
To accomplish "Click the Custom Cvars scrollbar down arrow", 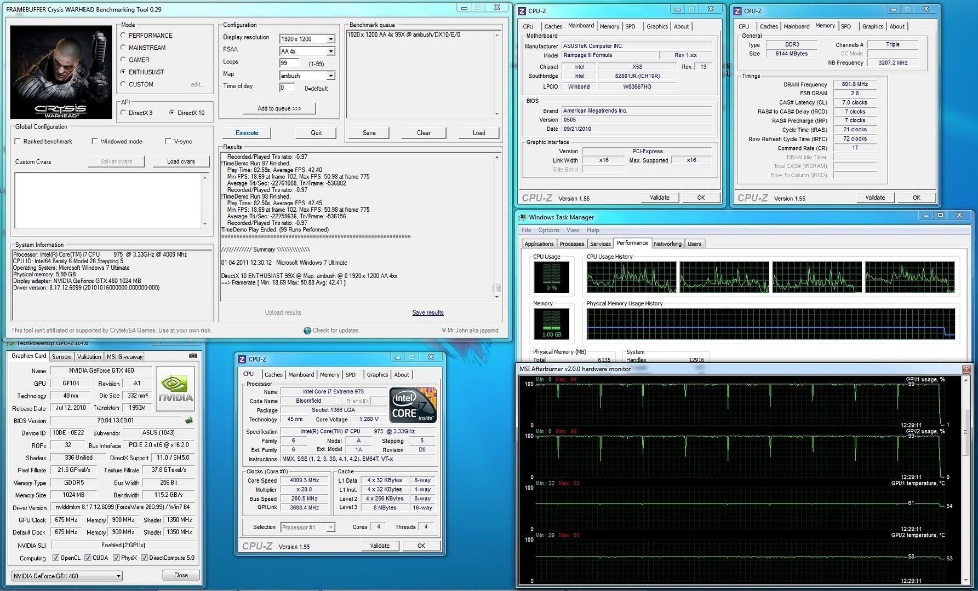I will pyautogui.click(x=205, y=224).
